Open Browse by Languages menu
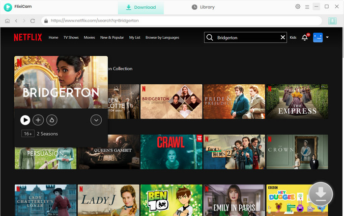The image size is (344, 216). 162,37
